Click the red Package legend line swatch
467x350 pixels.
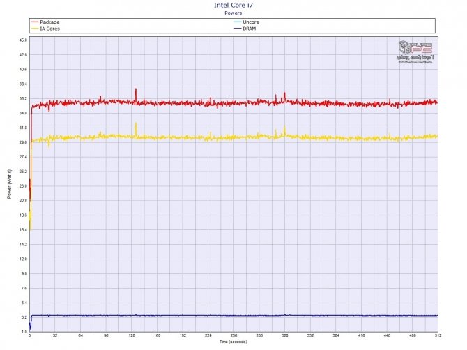(x=35, y=22)
